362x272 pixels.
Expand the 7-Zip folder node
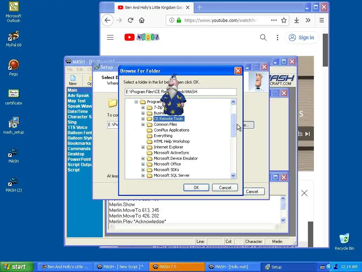coord(143,108)
